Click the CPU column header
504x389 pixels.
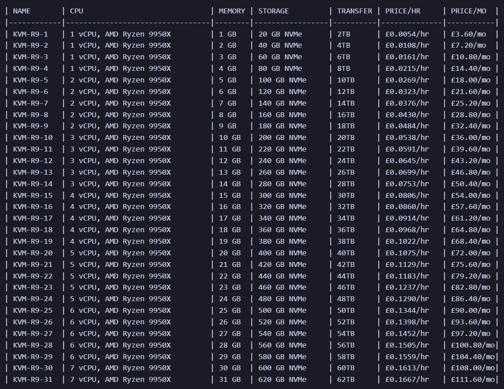pyautogui.click(x=76, y=11)
